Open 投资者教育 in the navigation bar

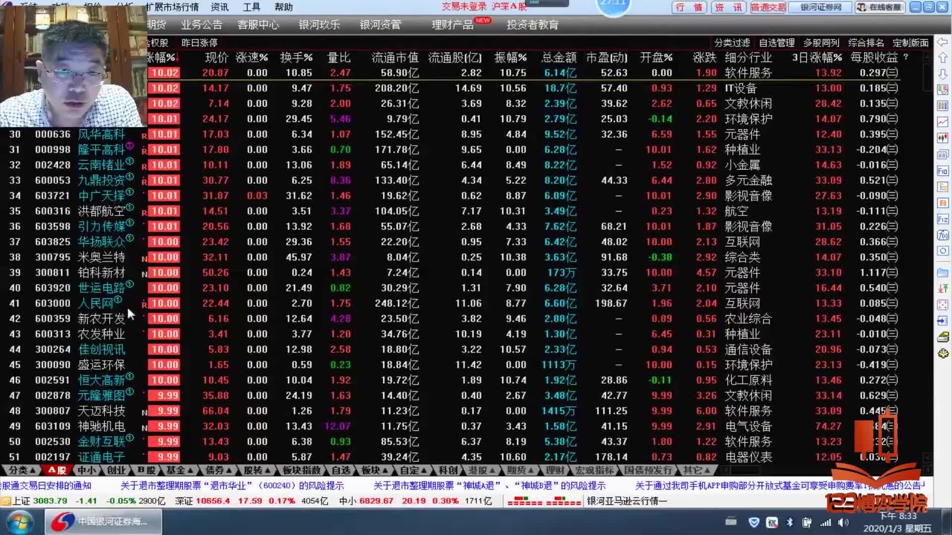(533, 25)
